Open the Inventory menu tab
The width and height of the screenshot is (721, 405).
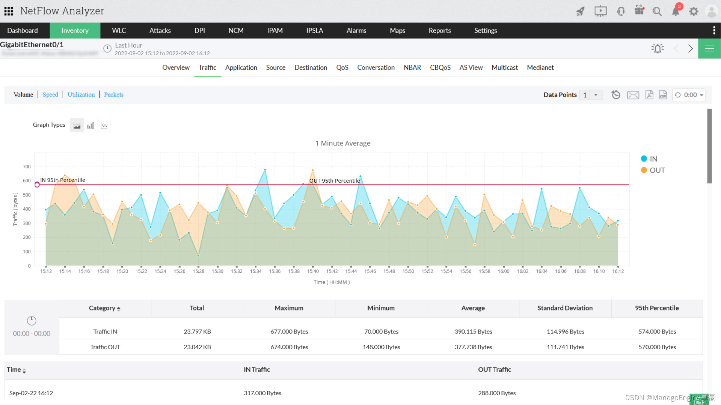tap(75, 30)
